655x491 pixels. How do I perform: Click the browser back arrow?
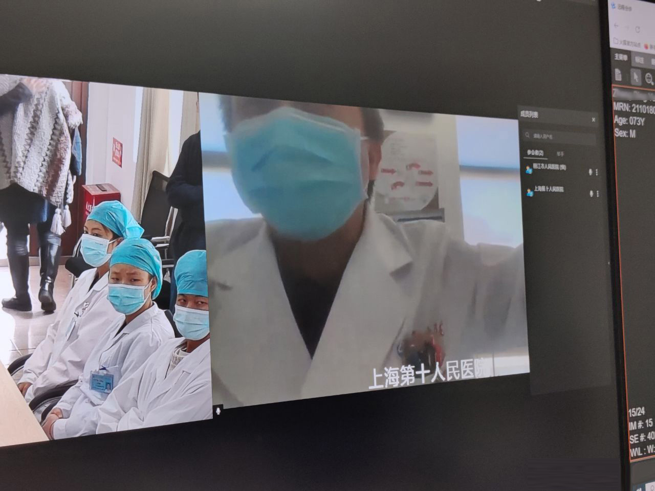(x=617, y=26)
